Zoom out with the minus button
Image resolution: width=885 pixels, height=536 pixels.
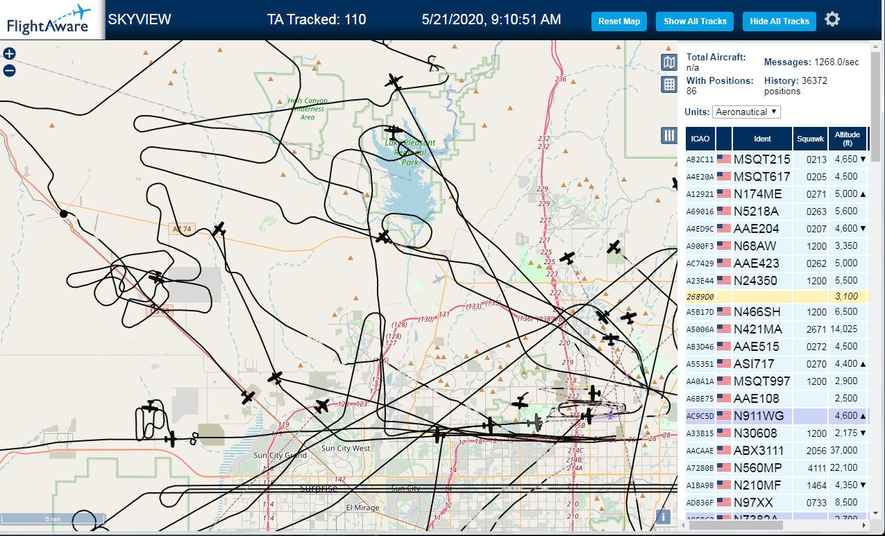click(x=10, y=70)
